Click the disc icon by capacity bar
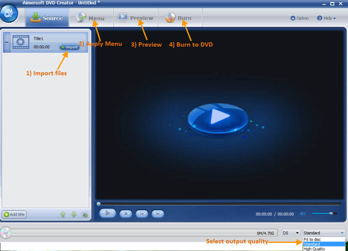 click(x=6, y=233)
